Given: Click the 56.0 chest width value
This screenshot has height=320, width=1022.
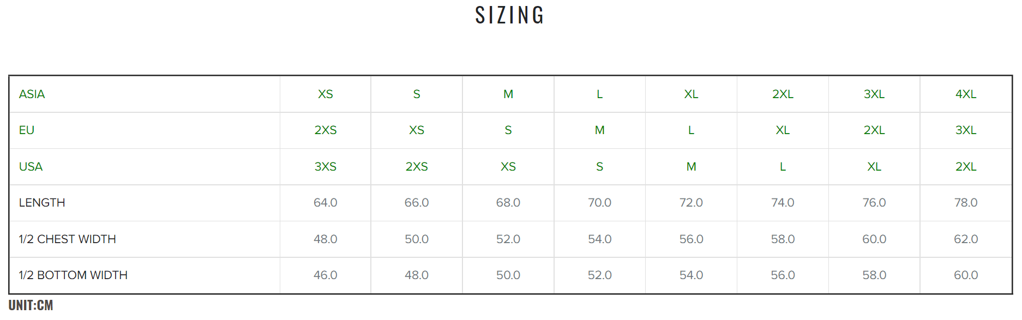Looking at the screenshot, I should 691,239.
